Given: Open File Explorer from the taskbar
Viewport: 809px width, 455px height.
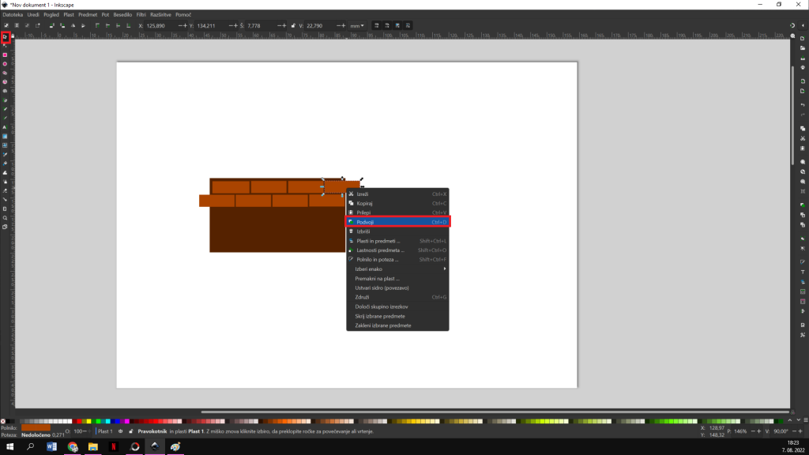Looking at the screenshot, I should tap(93, 447).
